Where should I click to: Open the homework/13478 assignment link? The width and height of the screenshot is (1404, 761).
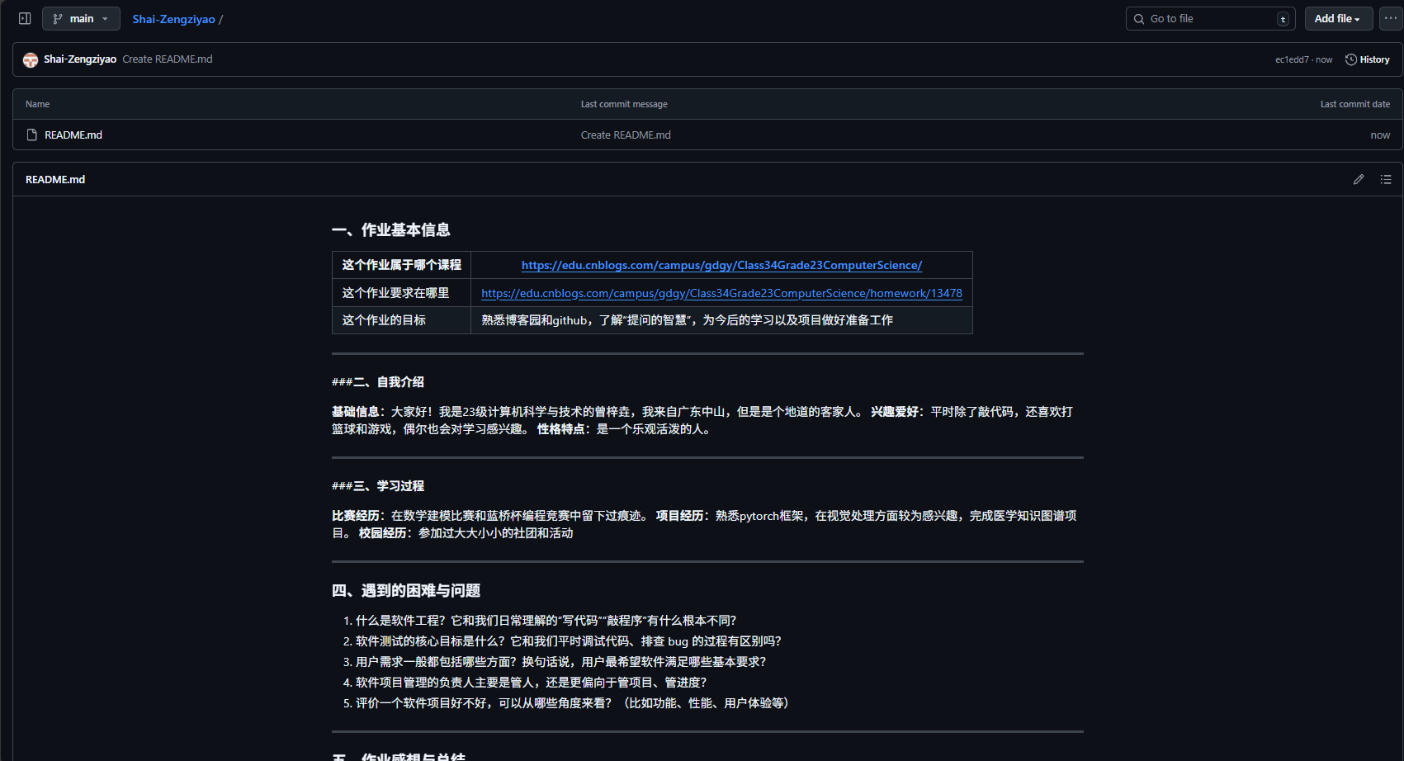[721, 293]
